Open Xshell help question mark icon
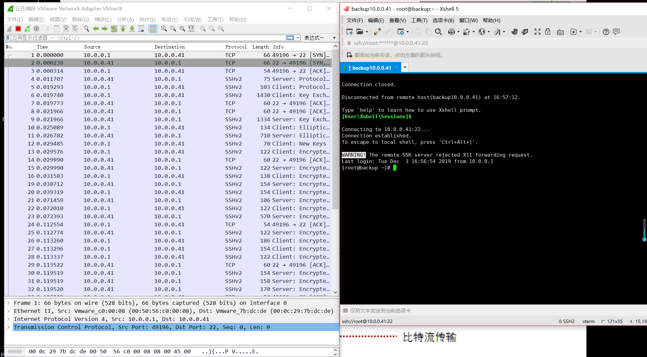647x357 pixels. pos(606,32)
